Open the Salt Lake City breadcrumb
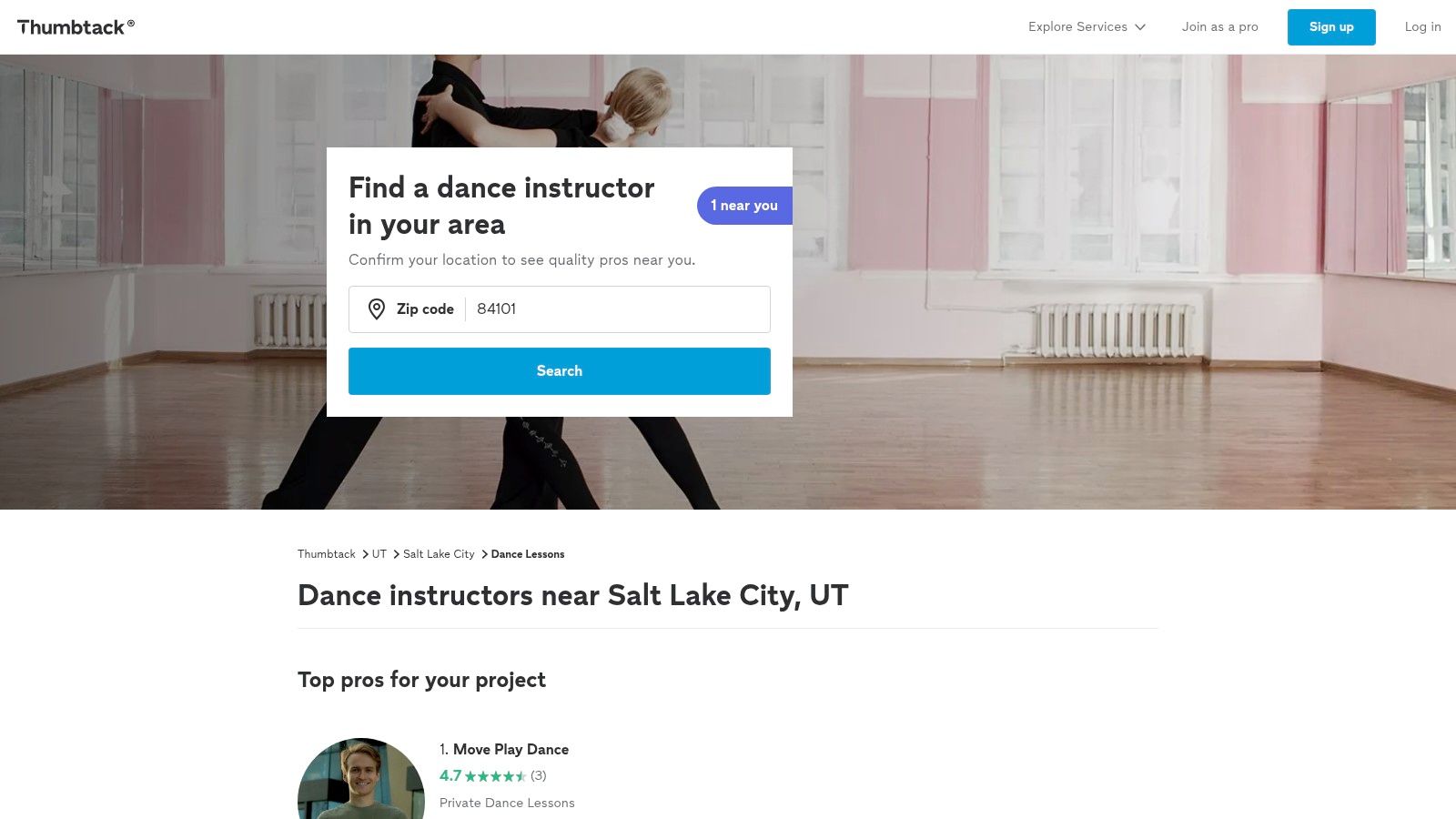Screen dimensions: 1456x819 tap(439, 554)
